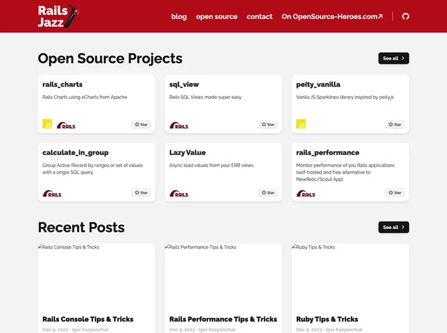Open the Lazy Value project title
This screenshot has width=447, height=333.
(188, 153)
